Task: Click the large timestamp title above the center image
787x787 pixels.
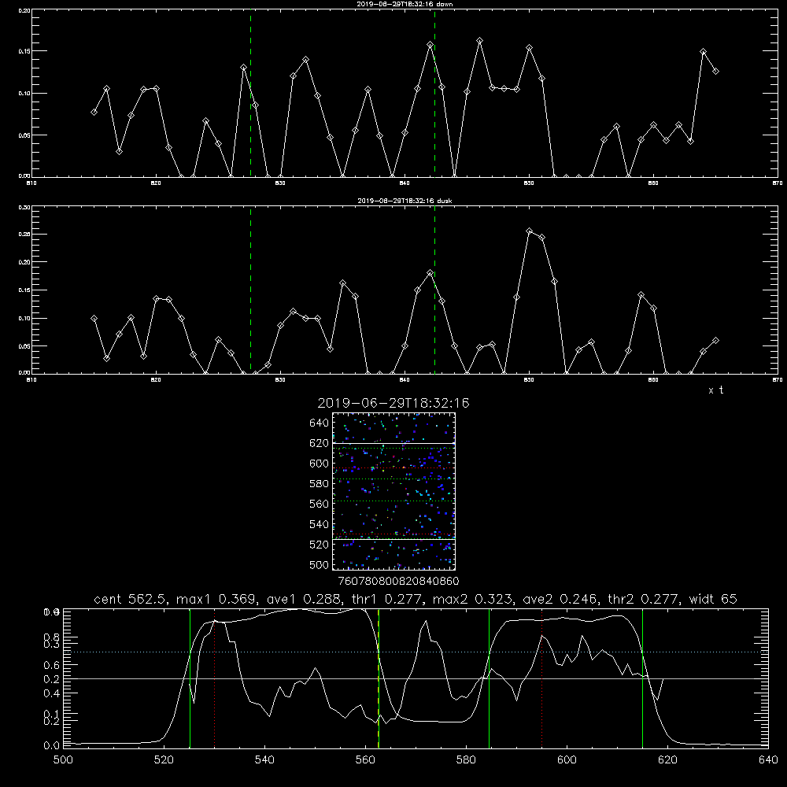Action: tap(393, 403)
